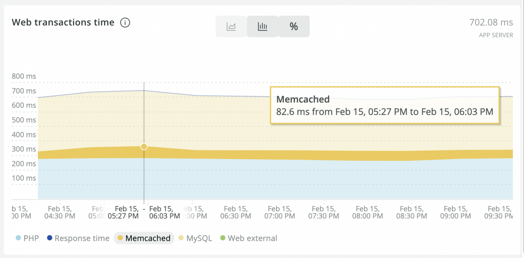Click the info icon beside Web transactions time
The height and width of the screenshot is (258, 524).
125,23
